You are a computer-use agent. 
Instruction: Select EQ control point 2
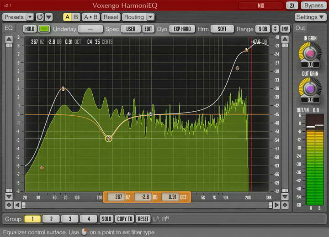coord(108,139)
